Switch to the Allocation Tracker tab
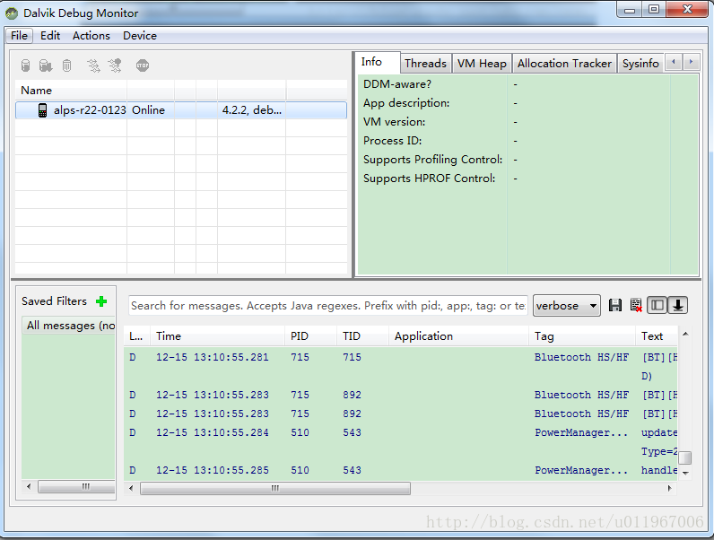Screen dimensions: 714x540 564,64
